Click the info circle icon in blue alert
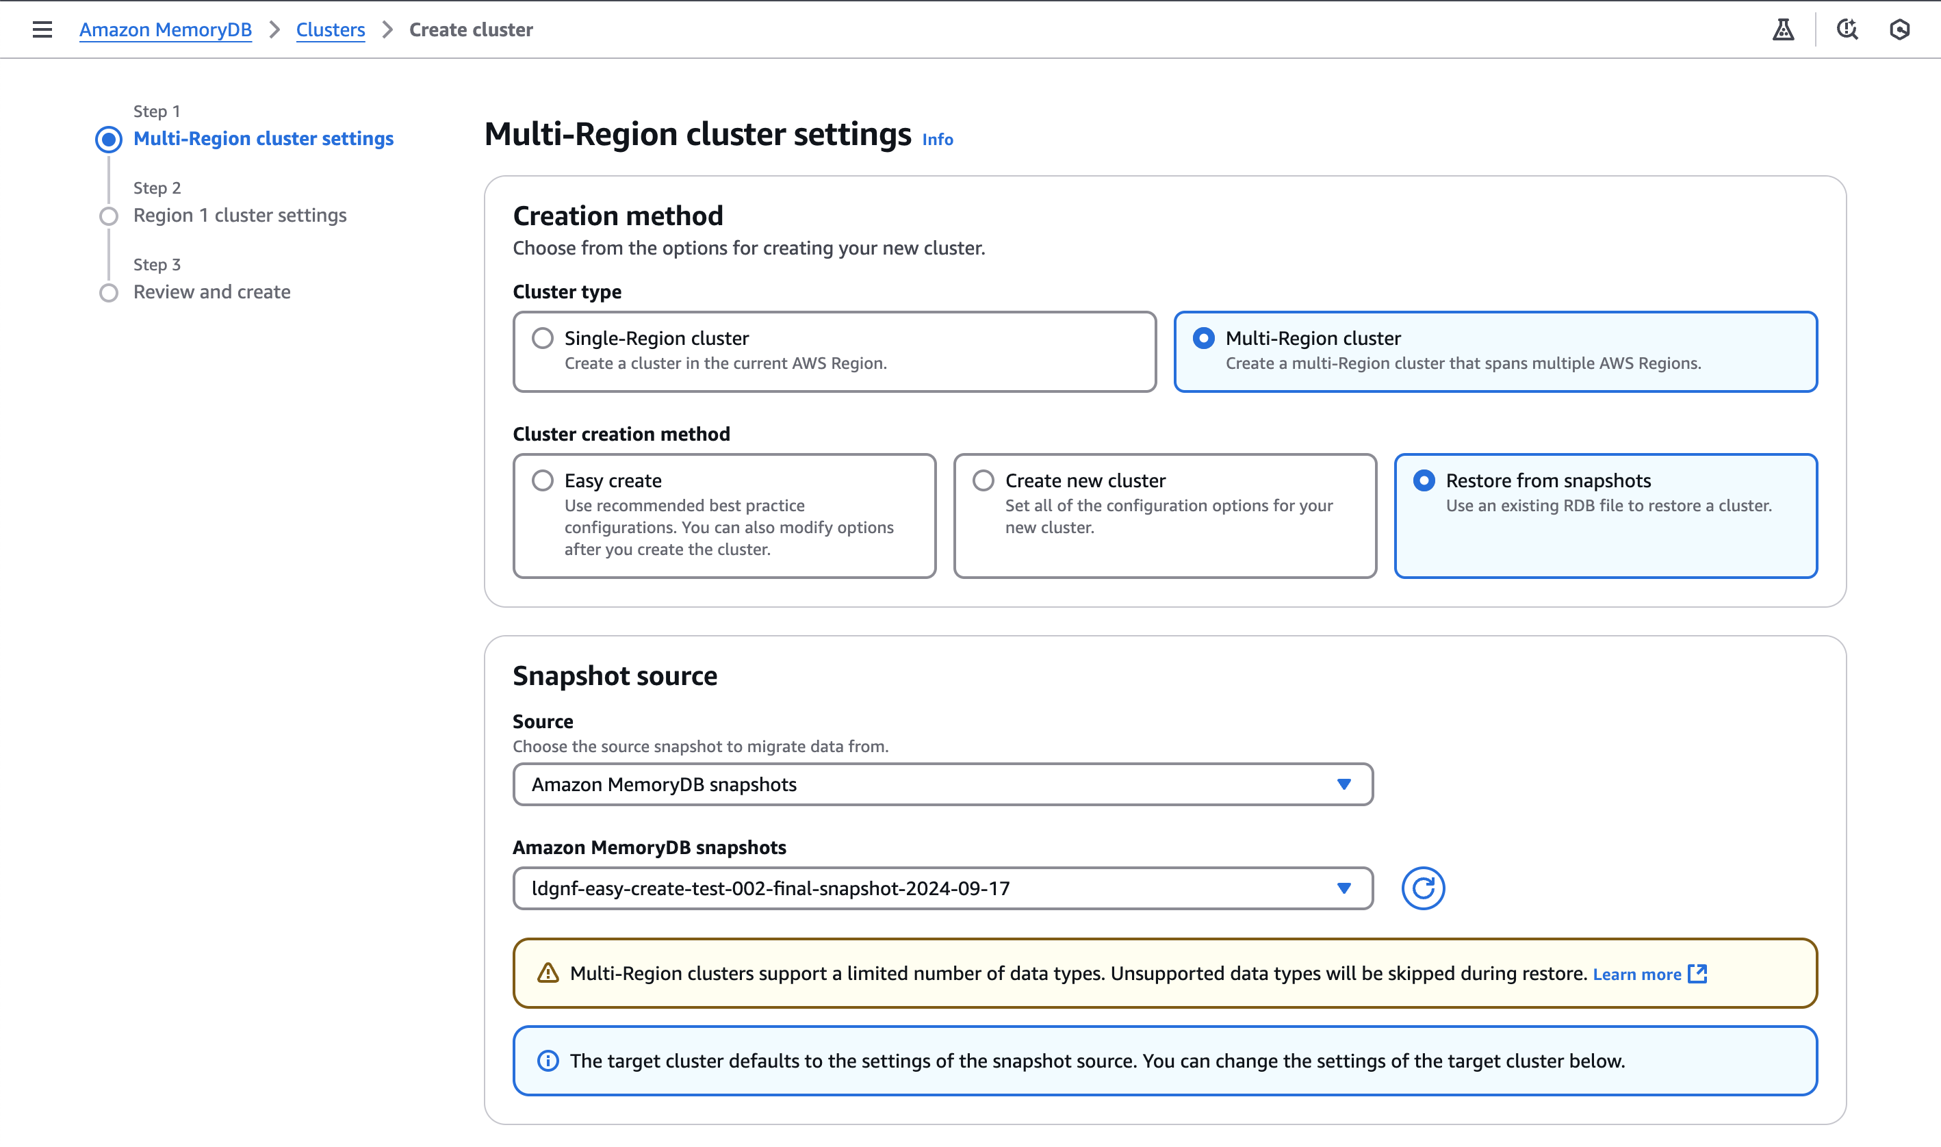The width and height of the screenshot is (1941, 1147). coord(548,1061)
